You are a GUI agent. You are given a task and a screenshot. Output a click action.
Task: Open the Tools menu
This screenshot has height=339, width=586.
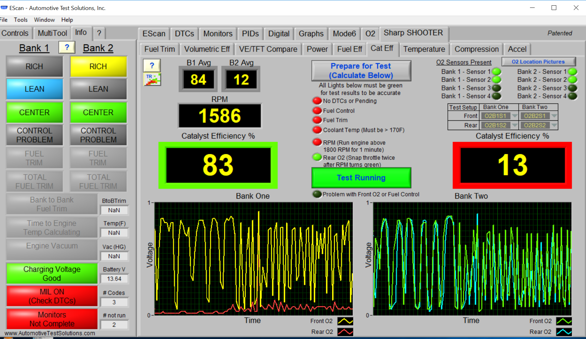tap(21, 20)
